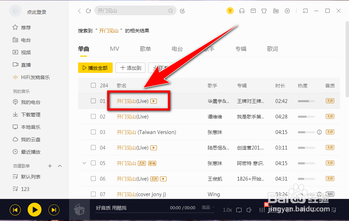The height and width of the screenshot is (221, 349).
Task: Check the box for song 04
Action: (x=93, y=148)
